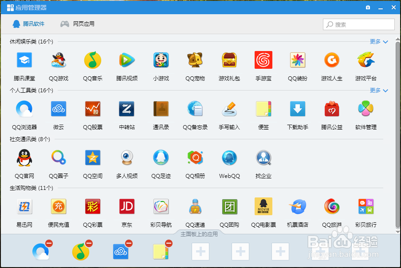Open the 找企业 app icon
The width and height of the screenshot is (401, 268).
click(263, 158)
